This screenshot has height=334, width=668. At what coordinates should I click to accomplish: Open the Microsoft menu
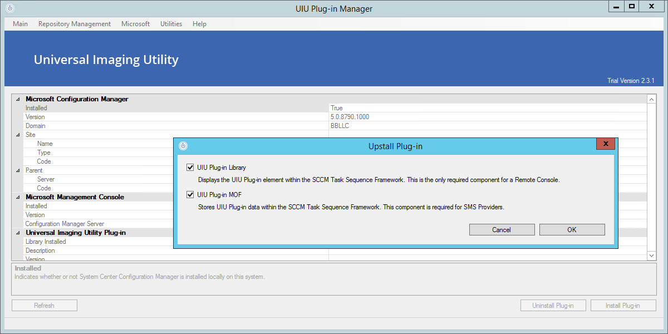135,24
